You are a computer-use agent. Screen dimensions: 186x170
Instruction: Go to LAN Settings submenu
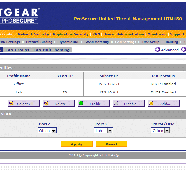pyautogui.click(x=126, y=42)
